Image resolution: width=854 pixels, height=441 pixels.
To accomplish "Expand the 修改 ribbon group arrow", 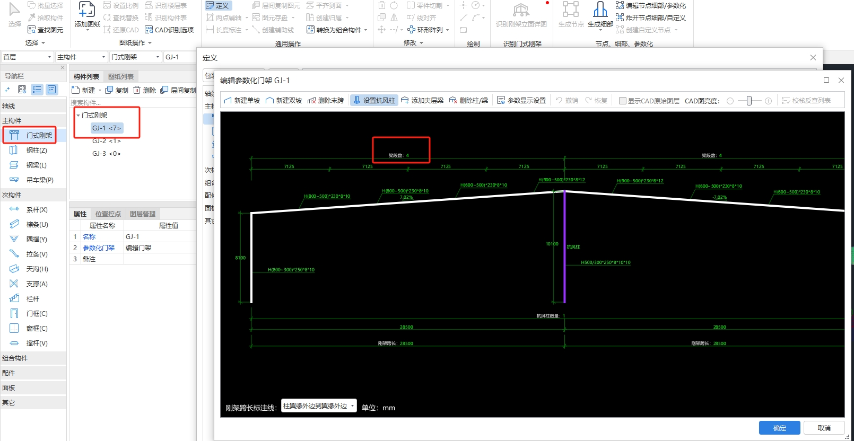I will point(421,42).
